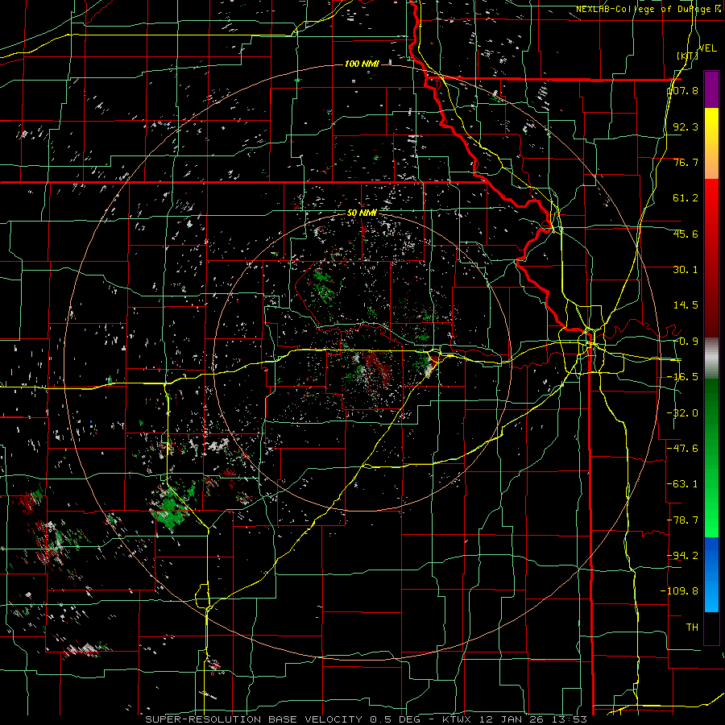Select the 76.7 scale value
This screenshot has width=725, height=725.
click(x=686, y=162)
